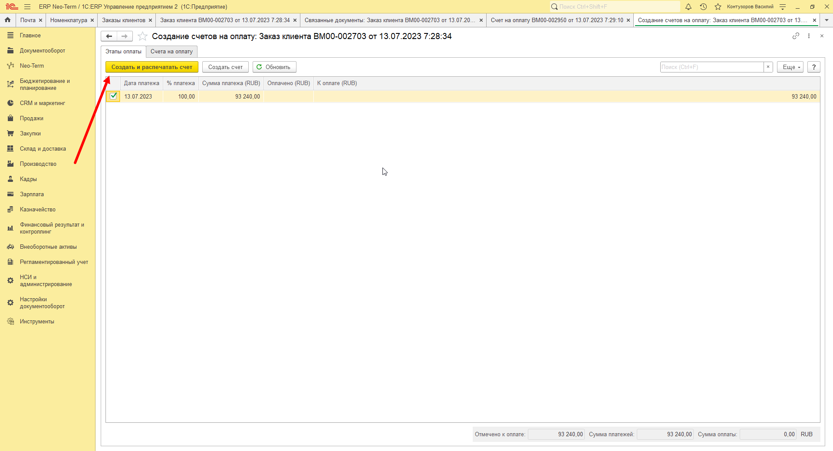This screenshot has width=833, height=451.
Task: Click in the Поиск (Ctrl+F) list search field
Action: 712,67
